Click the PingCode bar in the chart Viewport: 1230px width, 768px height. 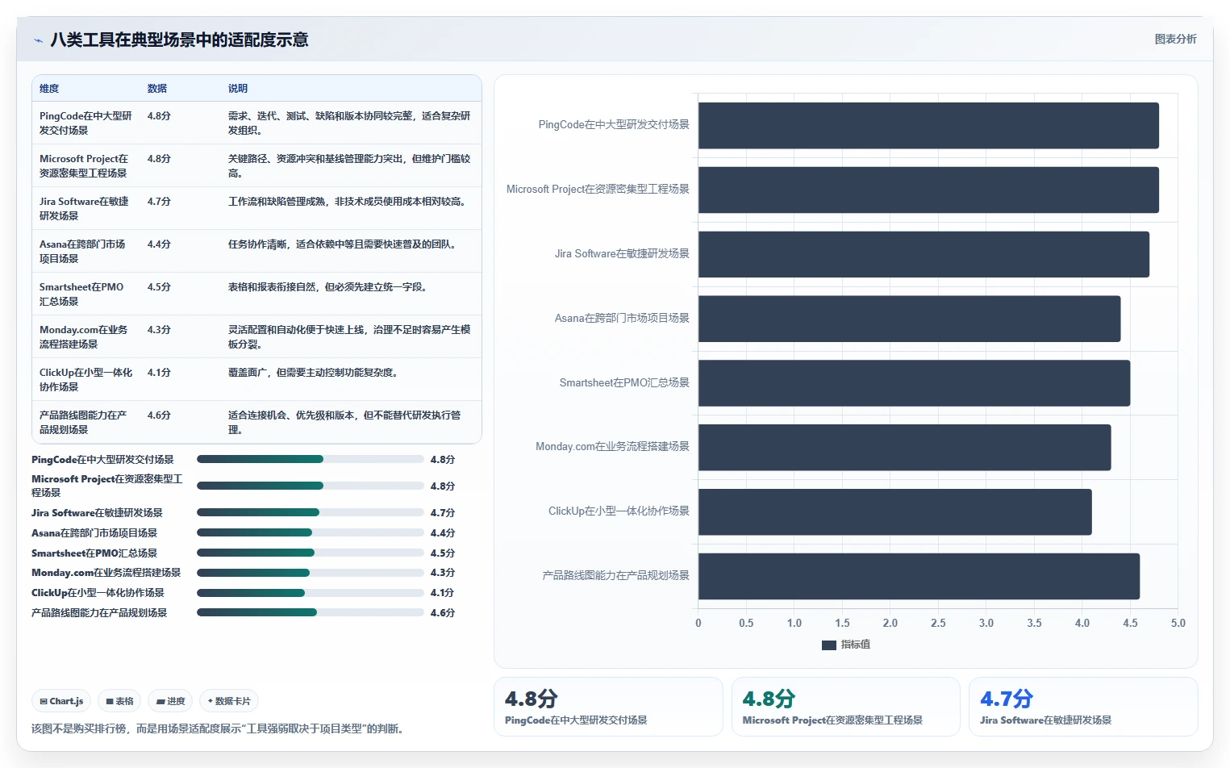[928, 125]
